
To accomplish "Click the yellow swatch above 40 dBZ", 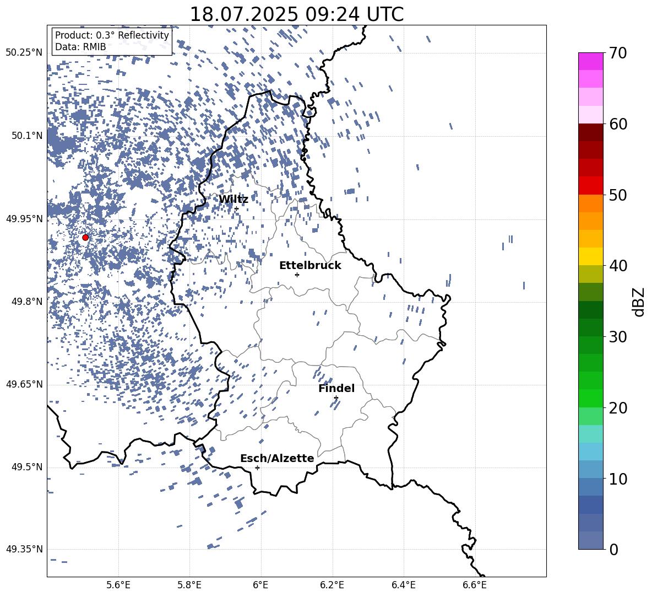I will pos(590,256).
